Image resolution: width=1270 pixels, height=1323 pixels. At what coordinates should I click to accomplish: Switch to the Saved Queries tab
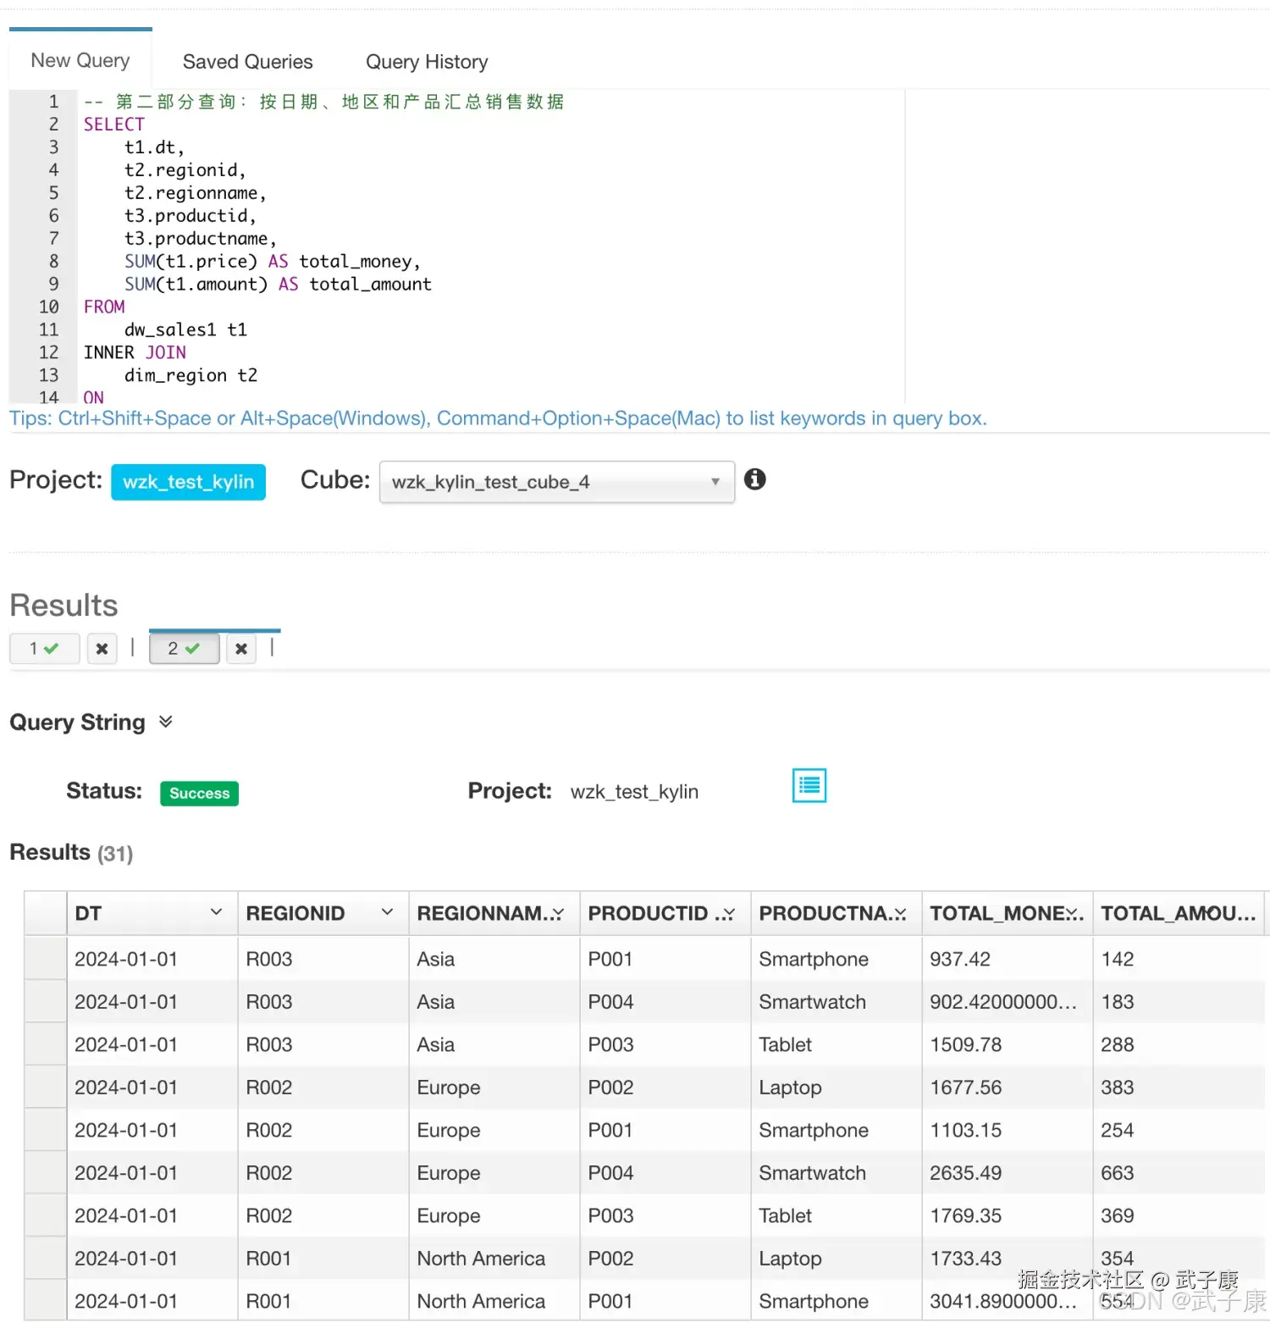247,62
